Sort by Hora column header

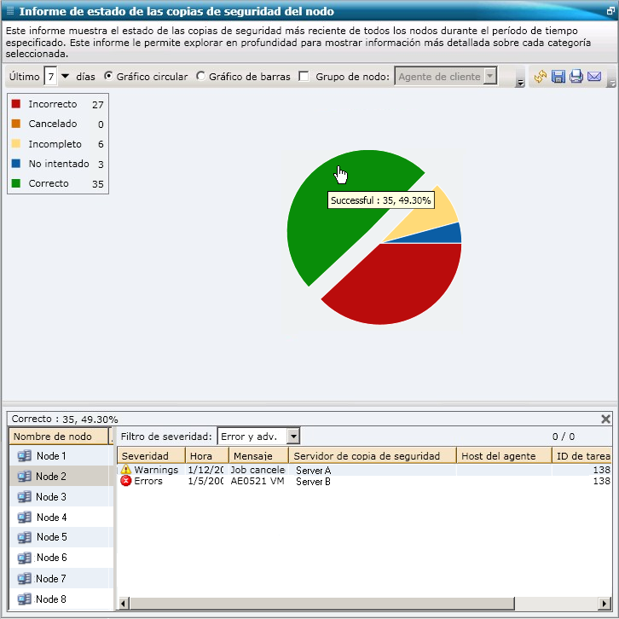[x=207, y=456]
